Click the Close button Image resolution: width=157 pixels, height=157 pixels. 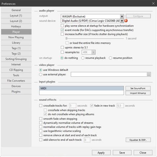tap(143, 153)
